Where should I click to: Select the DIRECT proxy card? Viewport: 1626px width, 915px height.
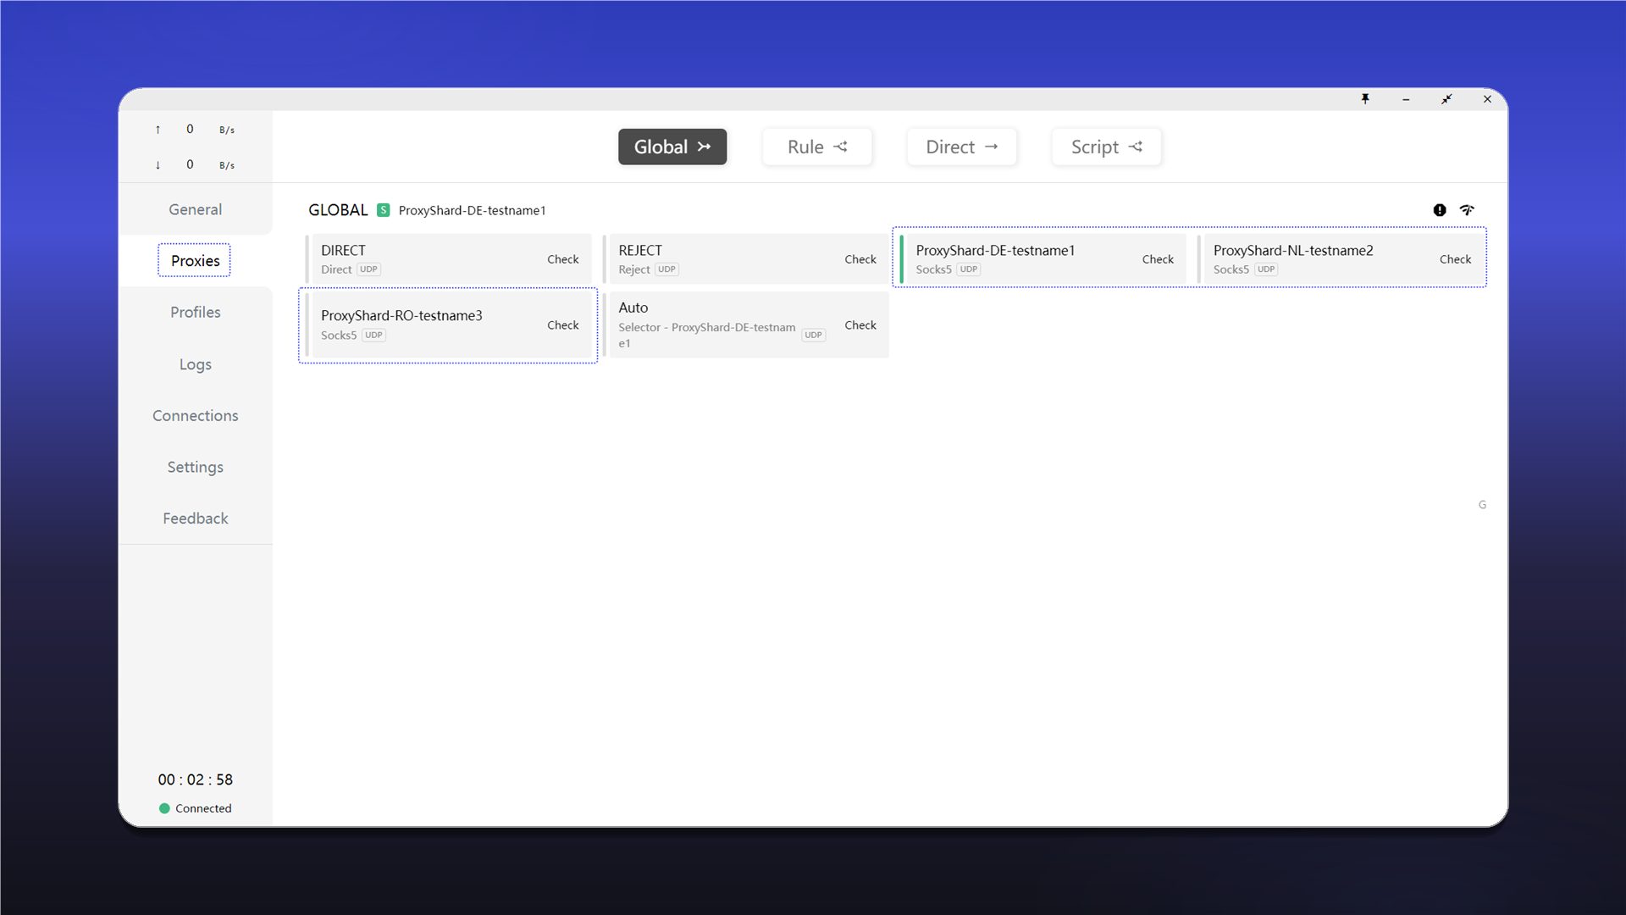tap(448, 259)
